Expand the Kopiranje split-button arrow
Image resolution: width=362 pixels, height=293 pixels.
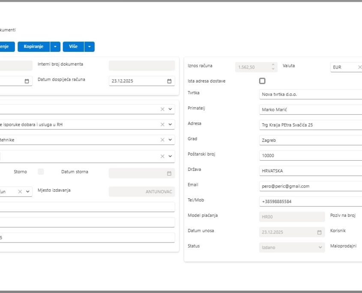(55, 47)
